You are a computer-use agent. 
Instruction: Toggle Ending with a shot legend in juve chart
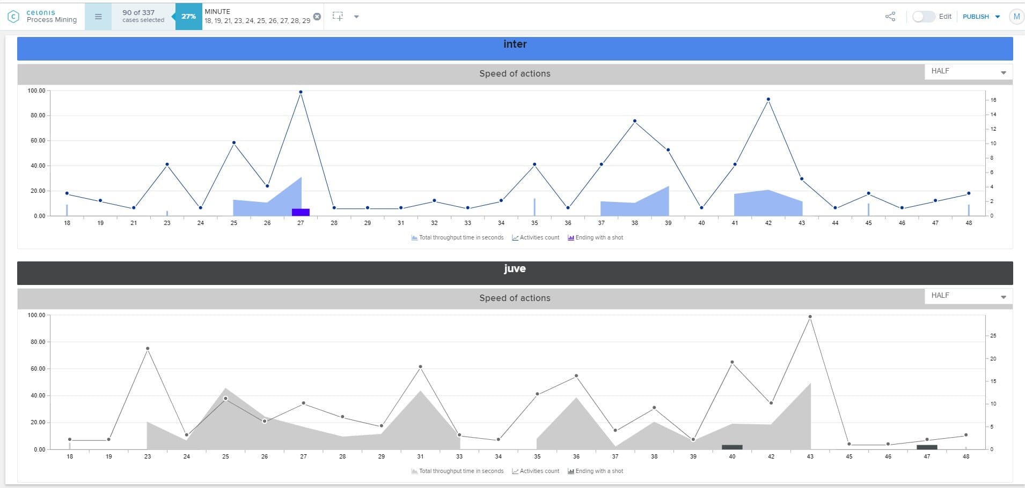coord(595,471)
